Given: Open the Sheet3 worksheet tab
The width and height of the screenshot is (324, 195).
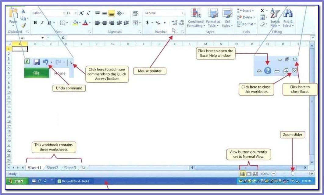Looking at the screenshot, I should [x=70, y=168].
